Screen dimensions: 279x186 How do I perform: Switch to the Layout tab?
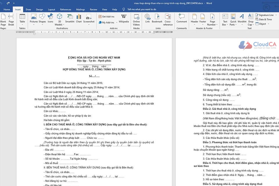51,10
